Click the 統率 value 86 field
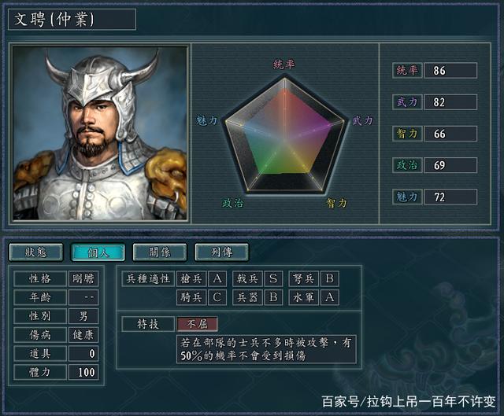The height and width of the screenshot is (416, 504). point(450,70)
